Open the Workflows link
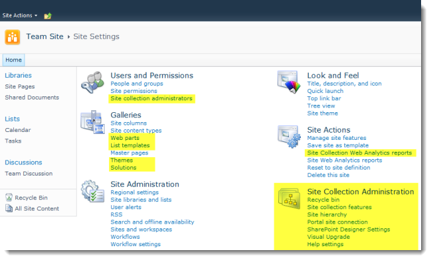Image resolution: width=431 pixels, height=260 pixels. point(125,237)
